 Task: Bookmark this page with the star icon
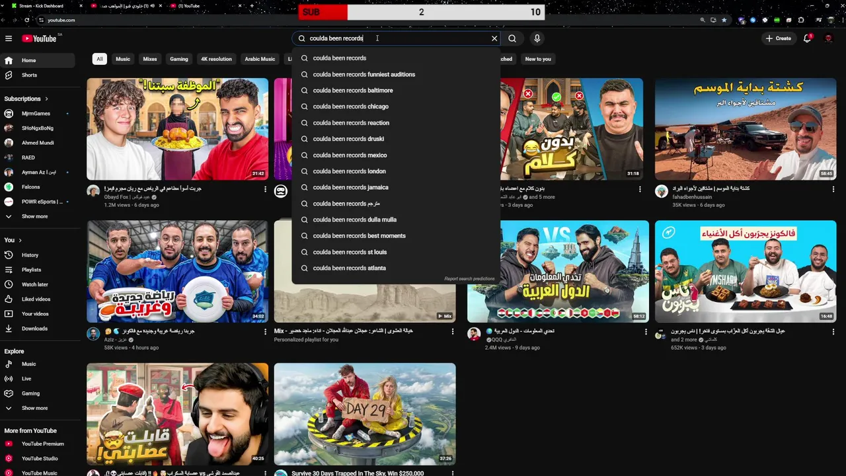(724, 20)
